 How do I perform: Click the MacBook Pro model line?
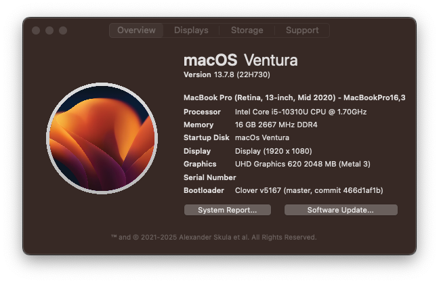coord(294,97)
